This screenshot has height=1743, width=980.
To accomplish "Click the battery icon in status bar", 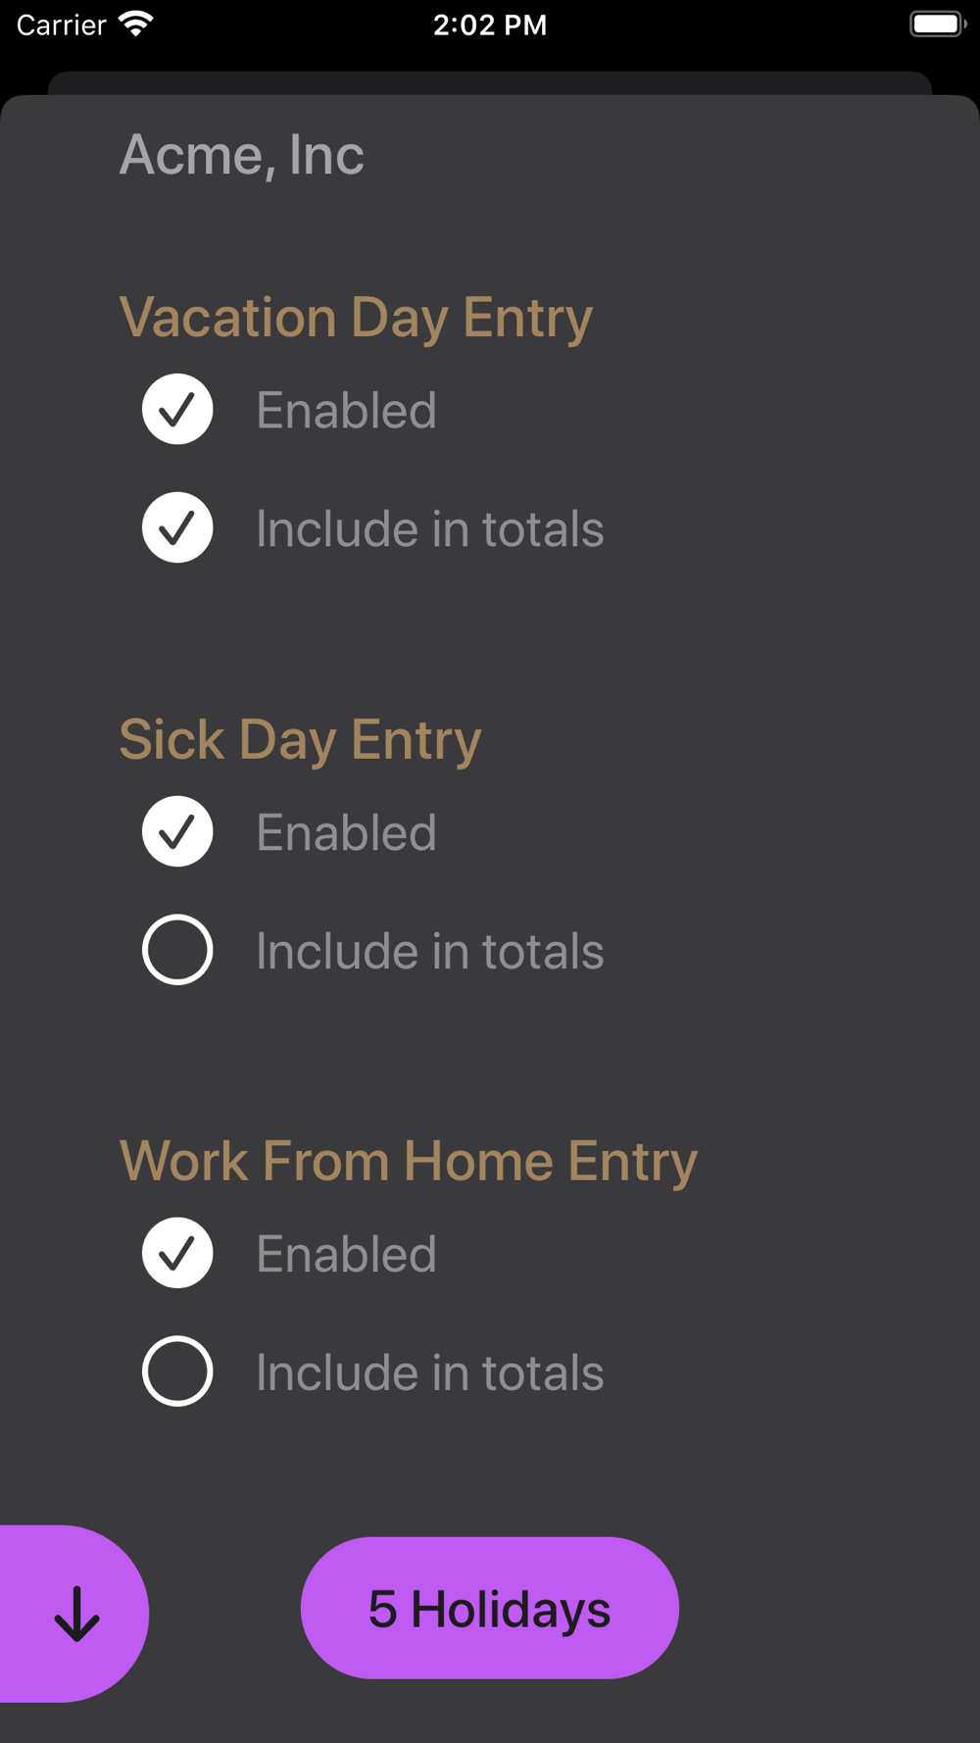I will click(938, 25).
